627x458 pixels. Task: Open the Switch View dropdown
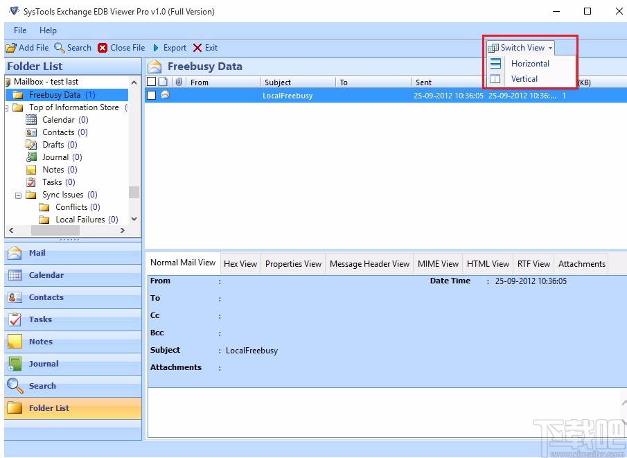pyautogui.click(x=519, y=48)
